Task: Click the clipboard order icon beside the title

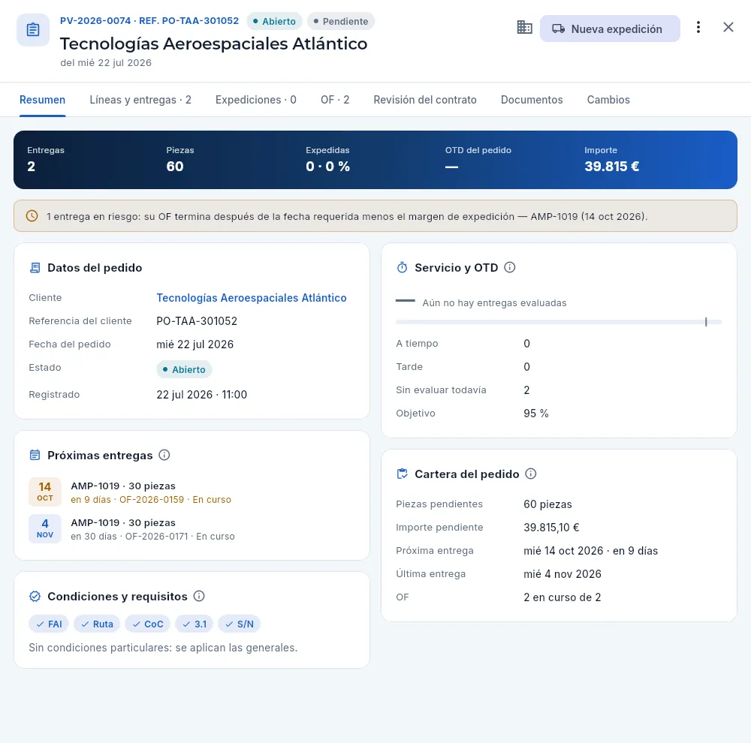Action: click(33, 30)
